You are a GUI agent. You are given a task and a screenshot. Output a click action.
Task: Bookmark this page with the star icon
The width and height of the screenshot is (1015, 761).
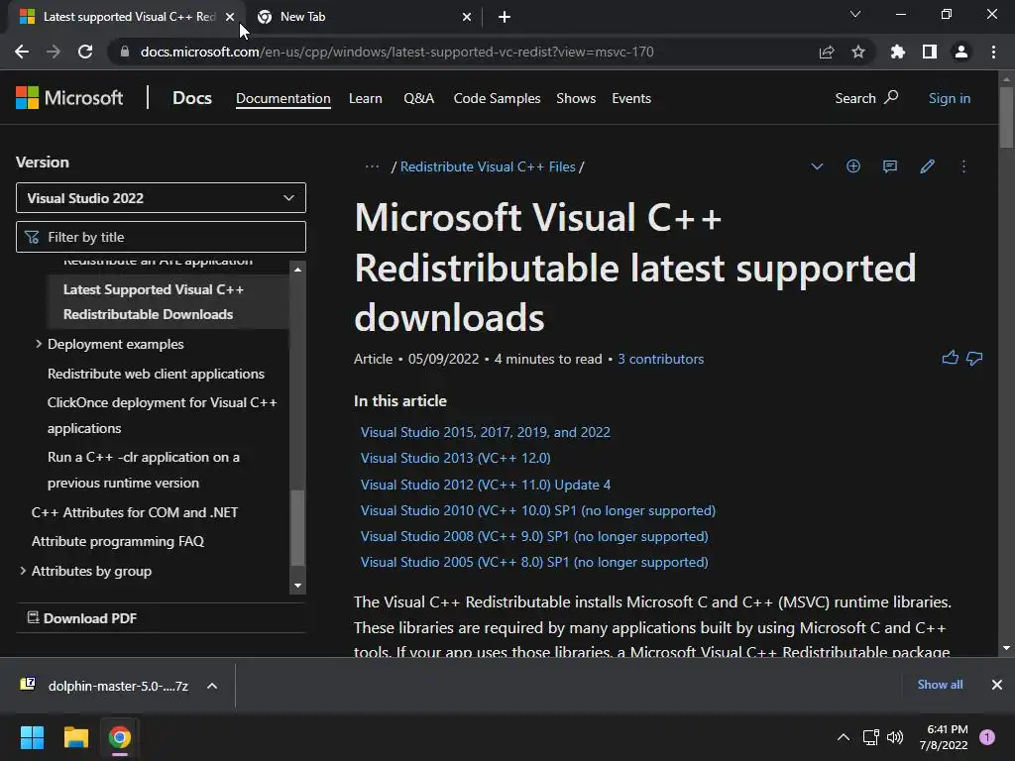pos(858,52)
